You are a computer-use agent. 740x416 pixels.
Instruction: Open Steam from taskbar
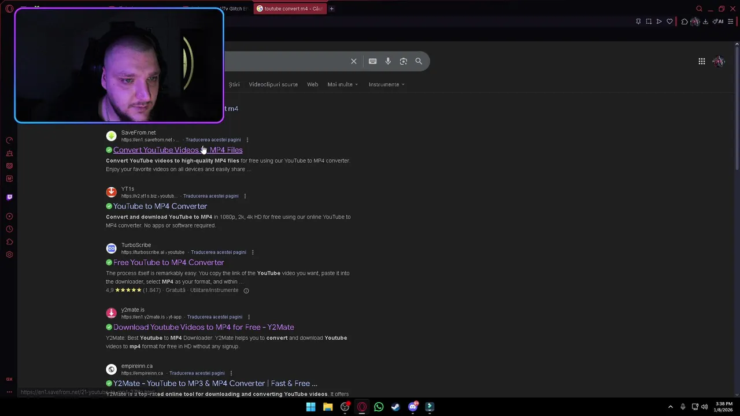[x=395, y=407]
